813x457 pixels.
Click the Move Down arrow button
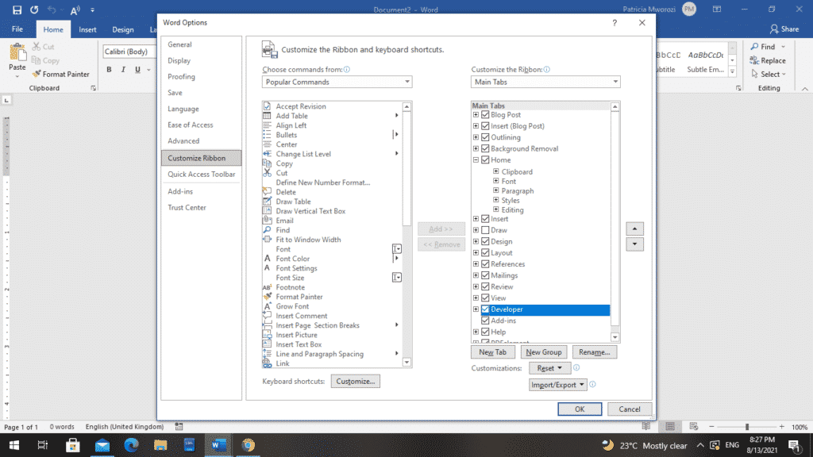[634, 244]
